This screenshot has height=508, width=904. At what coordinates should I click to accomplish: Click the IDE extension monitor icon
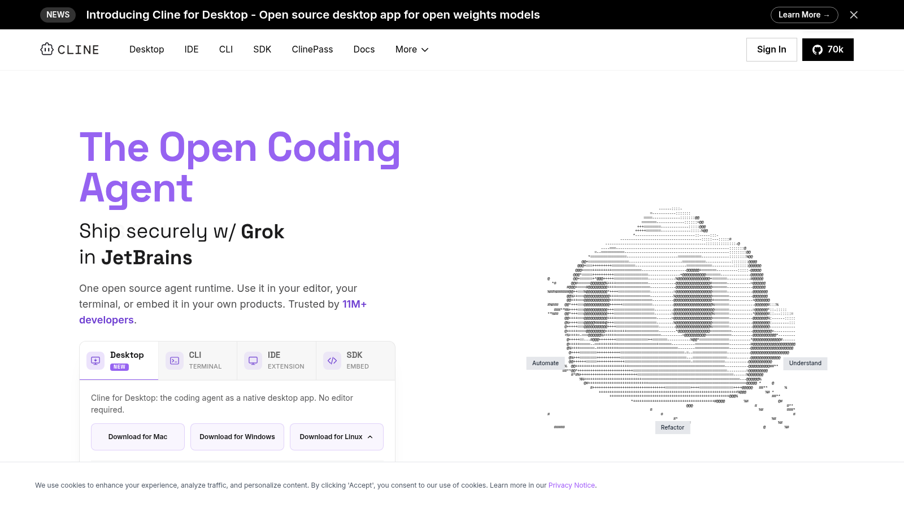tap(253, 360)
